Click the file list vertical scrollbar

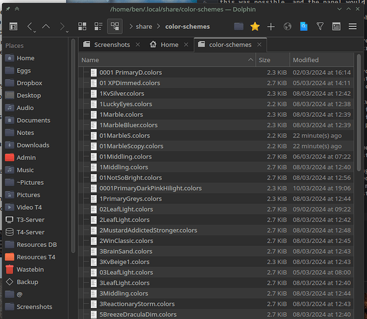click(x=359, y=113)
